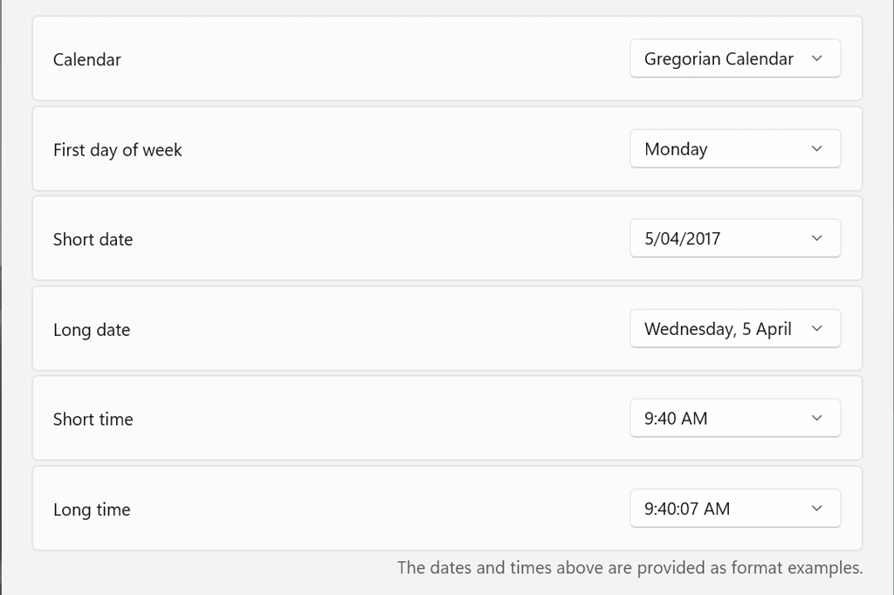Expand the Long time format dropdown

(734, 509)
